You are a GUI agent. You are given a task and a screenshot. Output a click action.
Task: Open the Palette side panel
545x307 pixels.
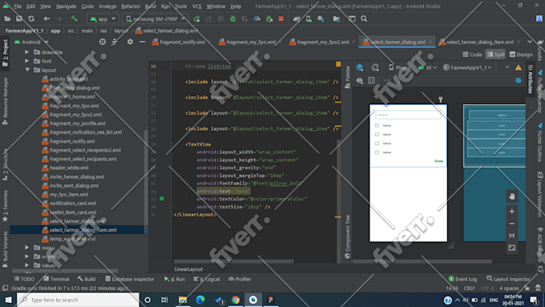pyautogui.click(x=347, y=78)
